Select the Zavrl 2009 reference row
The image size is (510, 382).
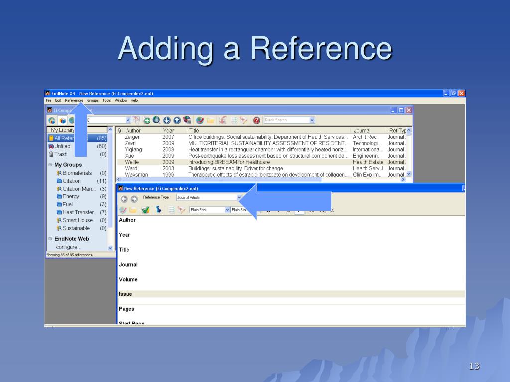click(262, 143)
